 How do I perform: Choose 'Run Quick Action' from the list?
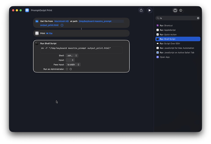pos(178,35)
